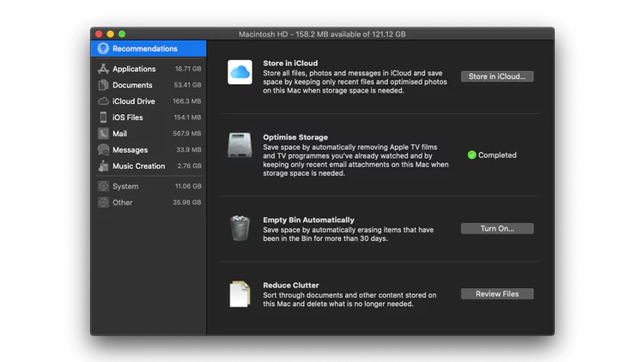Click the Music Creation sidebar icon
644x362 pixels.
[x=103, y=166]
